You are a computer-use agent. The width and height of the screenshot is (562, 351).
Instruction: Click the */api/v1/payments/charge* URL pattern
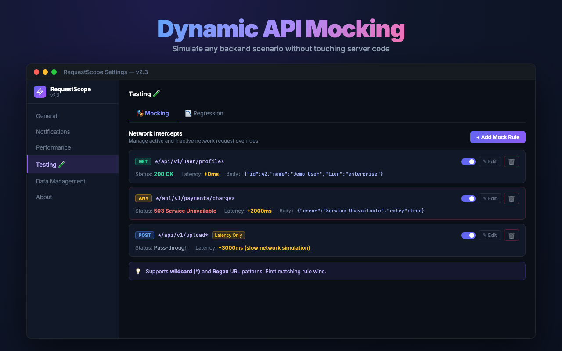(x=195, y=198)
